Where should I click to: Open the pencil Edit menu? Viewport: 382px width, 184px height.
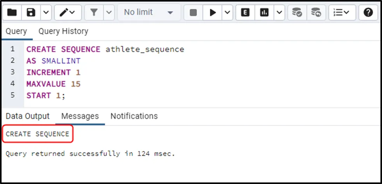click(68, 13)
